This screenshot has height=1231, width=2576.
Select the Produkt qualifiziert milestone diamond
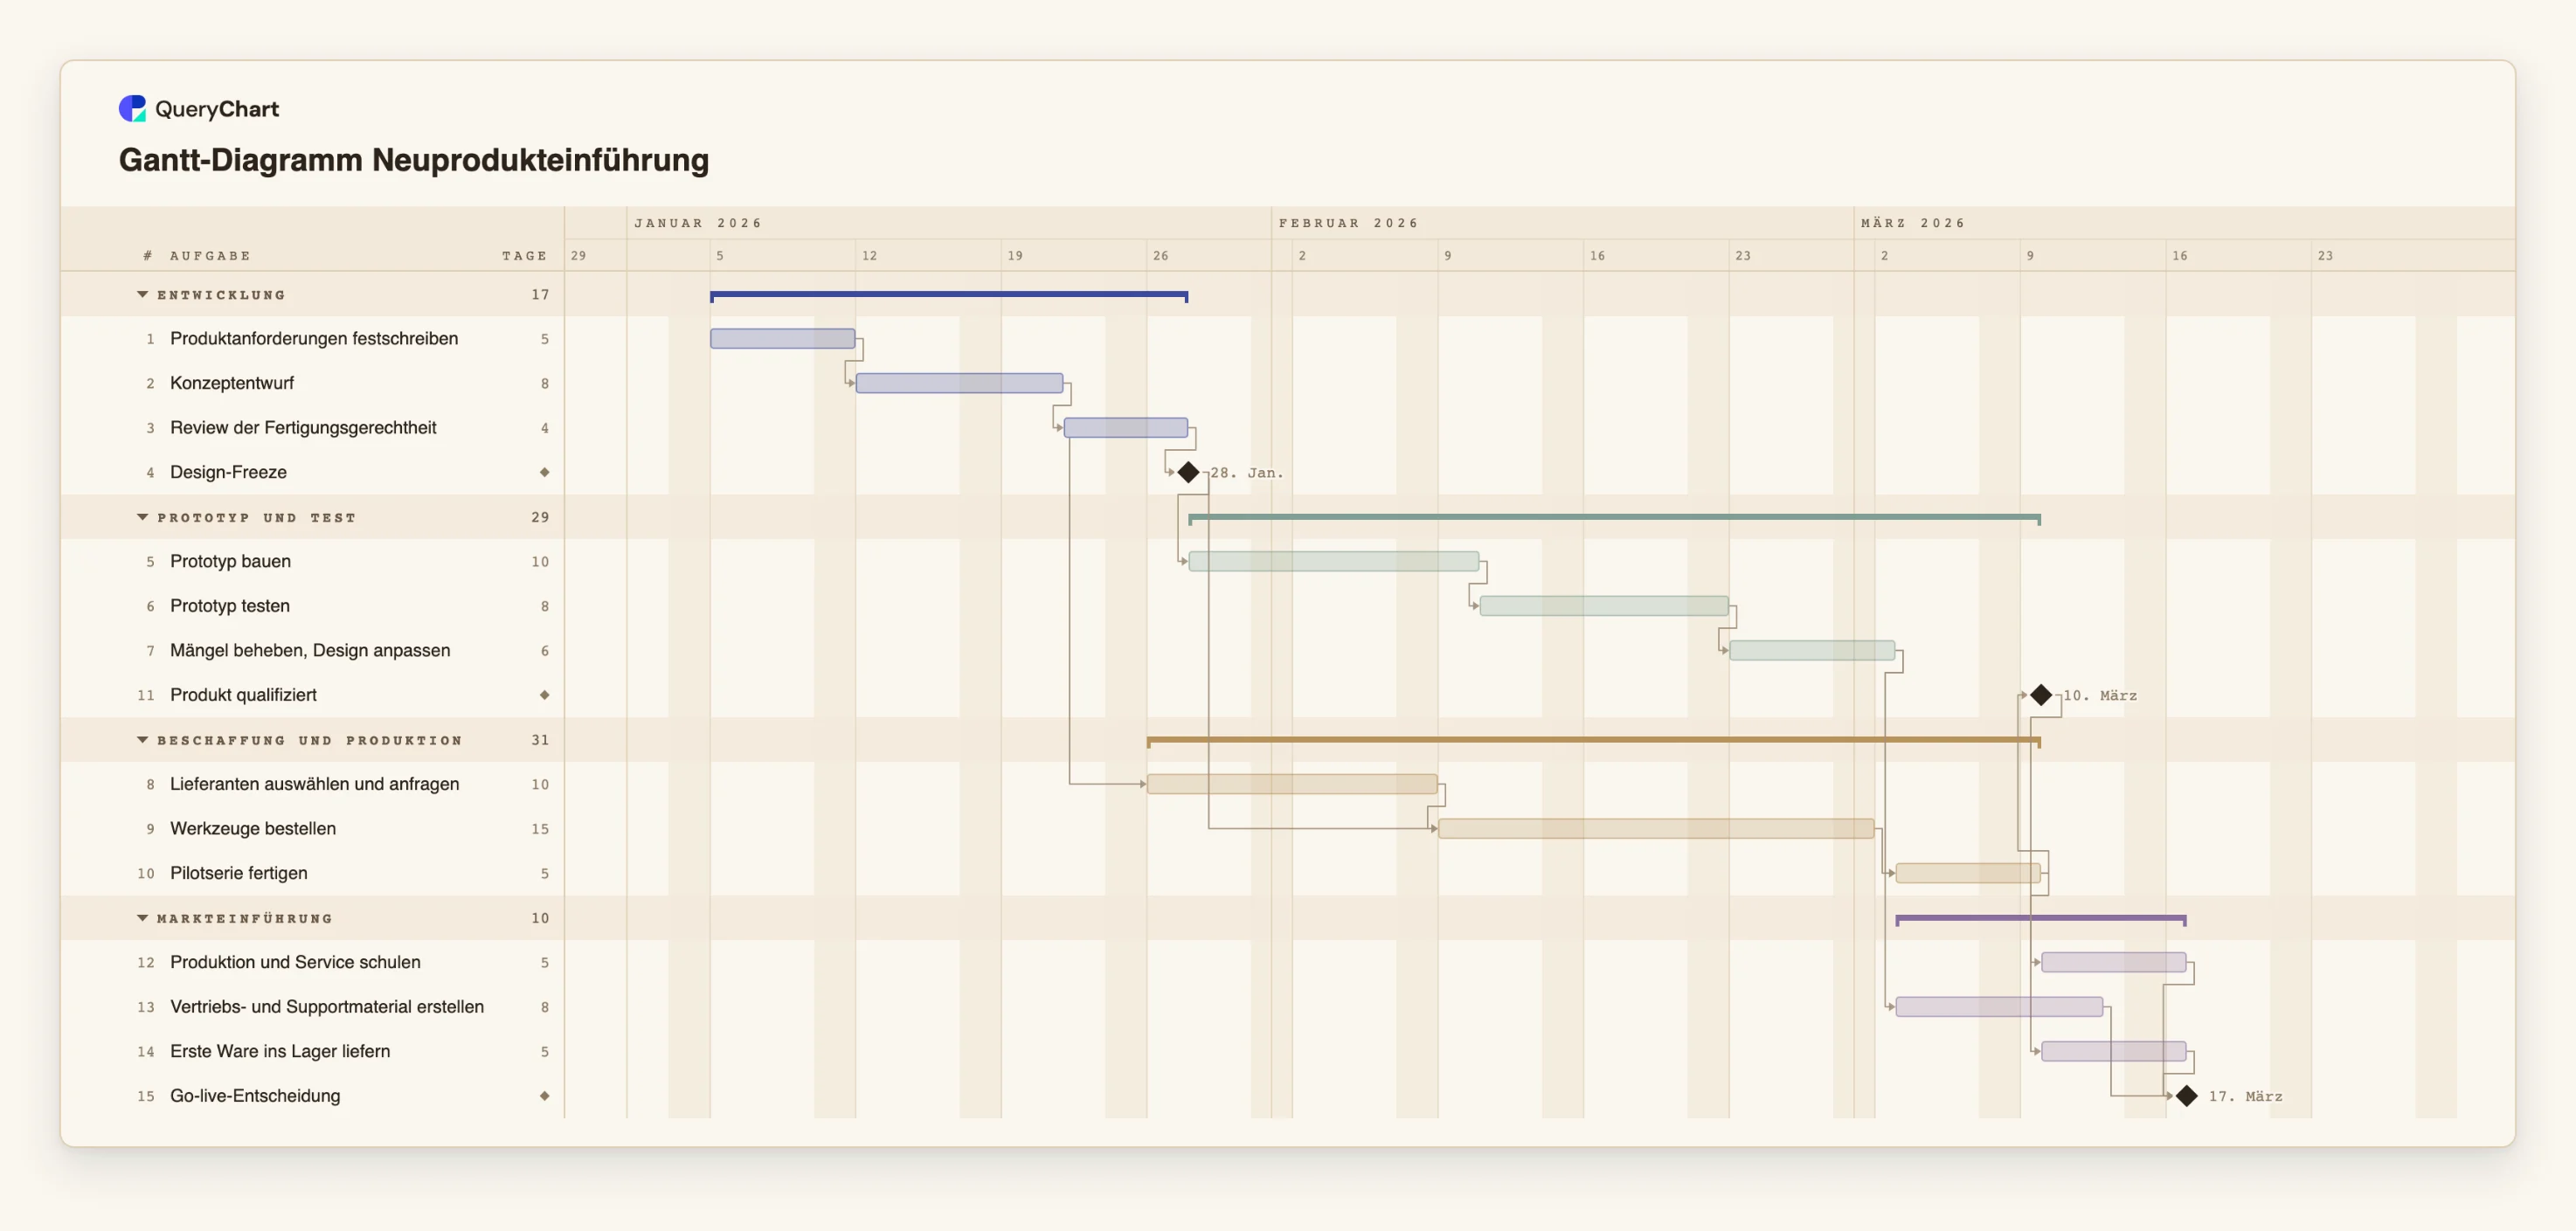coord(2041,695)
